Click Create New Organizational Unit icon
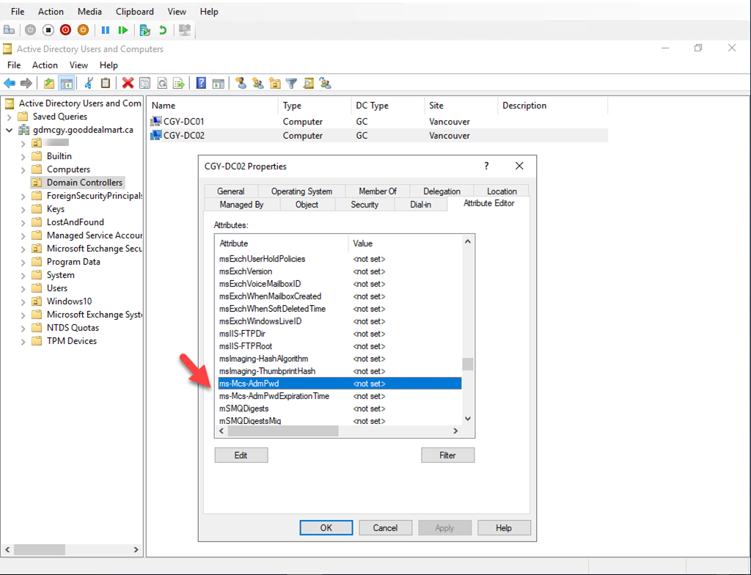 coord(275,84)
